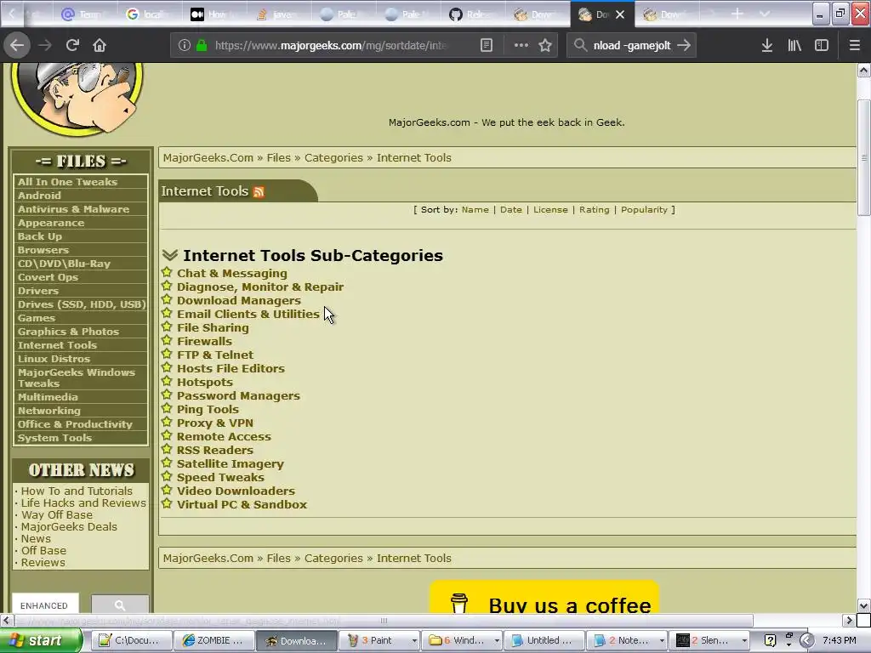
Task: Expand the Notepad taskbar group arrow
Action: (x=662, y=641)
